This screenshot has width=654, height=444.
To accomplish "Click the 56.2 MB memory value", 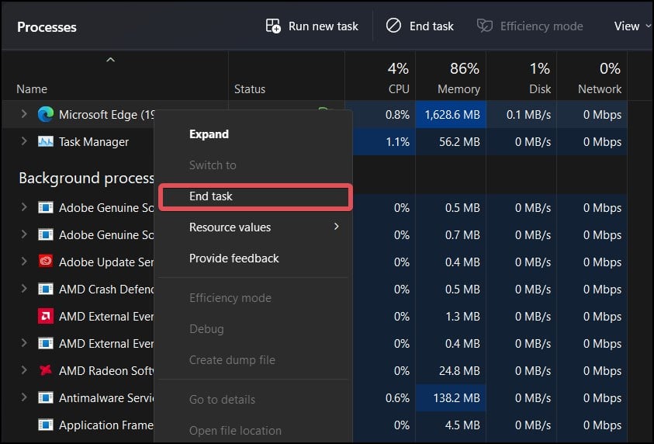I will pyautogui.click(x=459, y=142).
